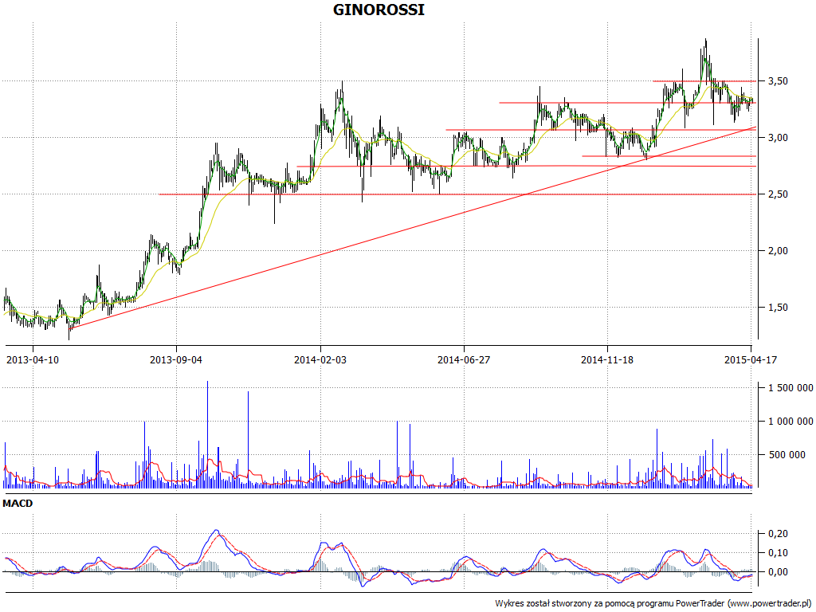Click the 2,00 price axis label
This screenshot has width=816, height=612.
point(778,251)
